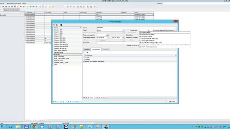
Task: Enable Use as gift certificate option
Action: tap(140, 40)
